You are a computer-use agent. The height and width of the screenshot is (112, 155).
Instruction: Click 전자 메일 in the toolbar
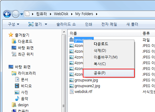[x=109, y=24]
